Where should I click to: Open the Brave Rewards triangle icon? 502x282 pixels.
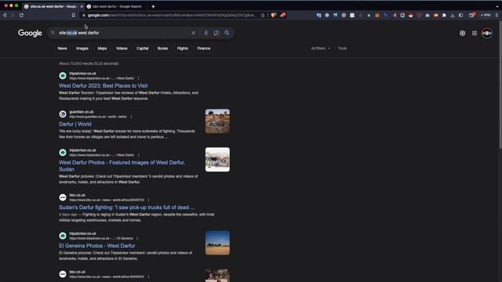pos(282,15)
